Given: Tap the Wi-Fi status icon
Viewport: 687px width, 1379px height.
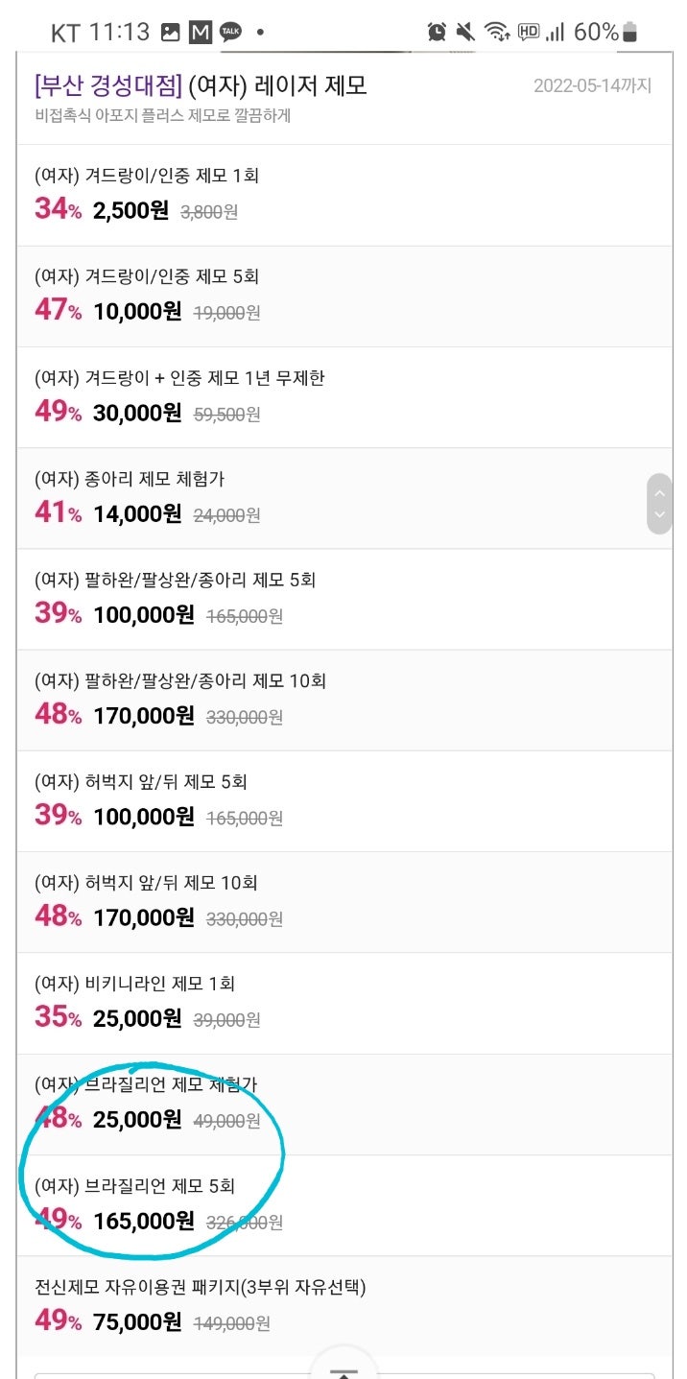Looking at the screenshot, I should click(496, 33).
